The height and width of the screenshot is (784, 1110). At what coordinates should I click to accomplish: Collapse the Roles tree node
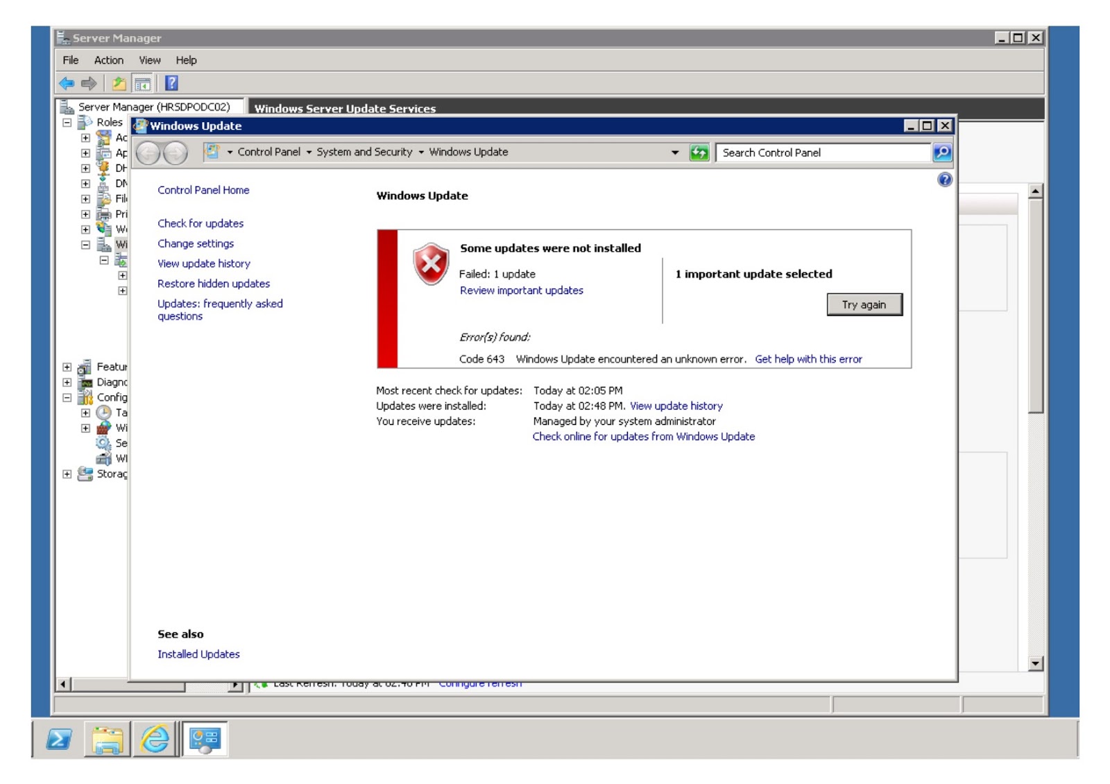pos(67,123)
